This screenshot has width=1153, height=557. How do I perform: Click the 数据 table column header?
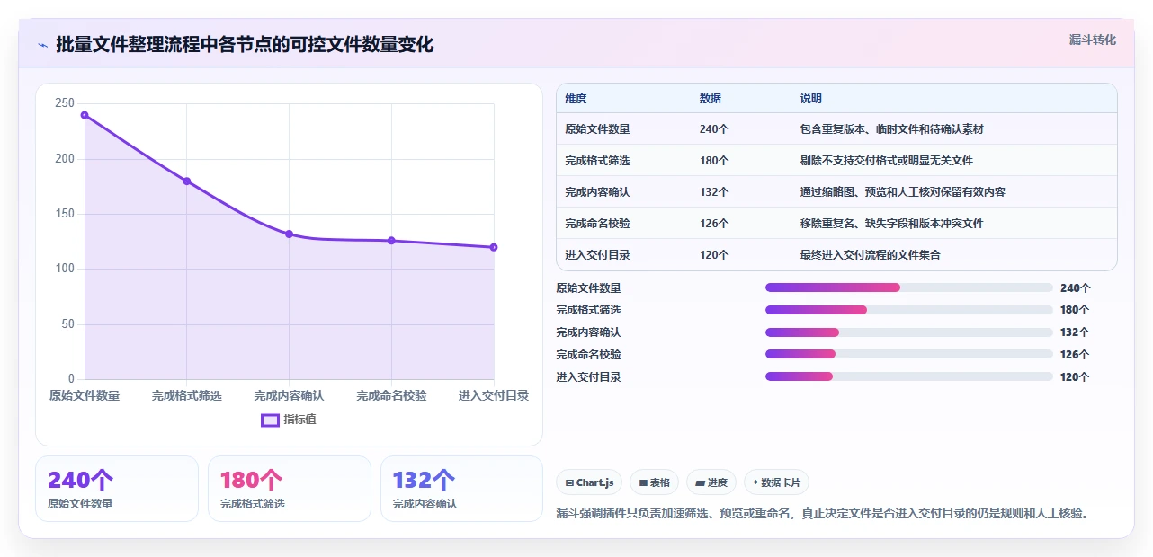[710, 99]
